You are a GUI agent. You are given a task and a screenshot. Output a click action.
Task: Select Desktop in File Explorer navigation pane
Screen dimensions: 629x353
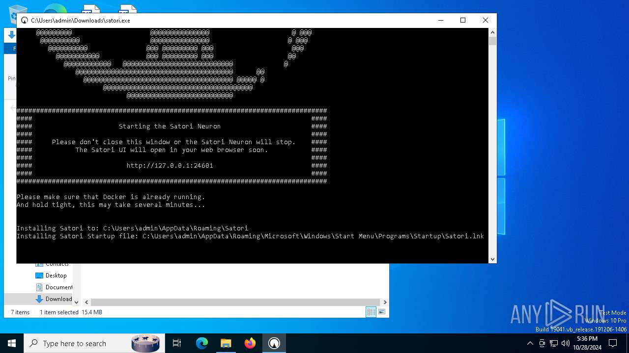click(56, 276)
